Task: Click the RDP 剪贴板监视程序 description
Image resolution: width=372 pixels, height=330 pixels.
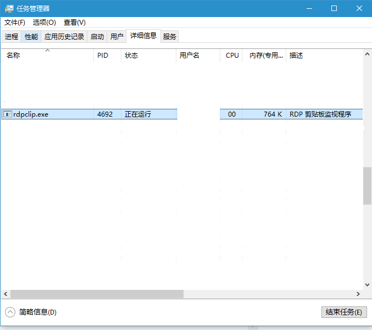Action: click(x=320, y=114)
